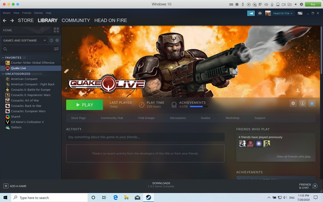Open the View menu
The image size is (323, 202).
pyautogui.click(x=16, y=13)
